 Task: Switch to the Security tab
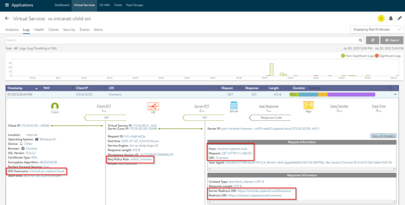(69, 30)
